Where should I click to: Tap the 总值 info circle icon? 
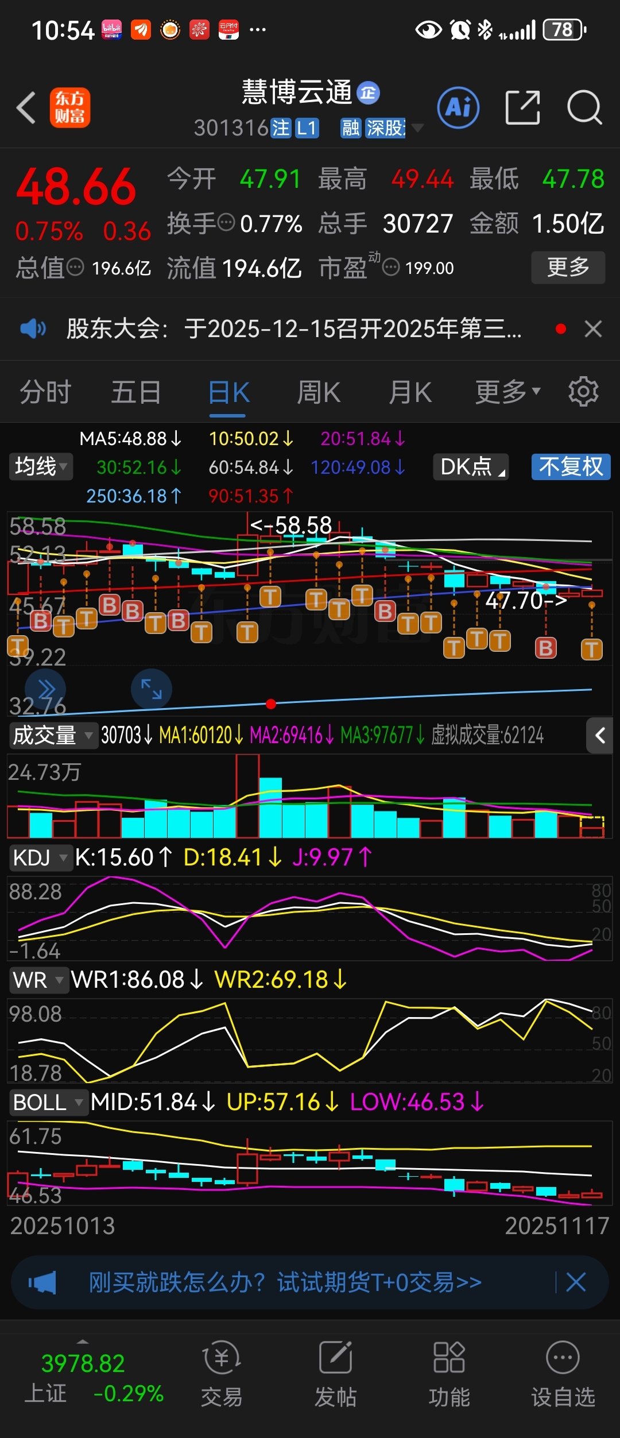[75, 267]
